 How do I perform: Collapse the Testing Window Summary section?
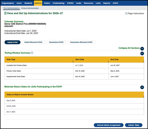[142, 53]
